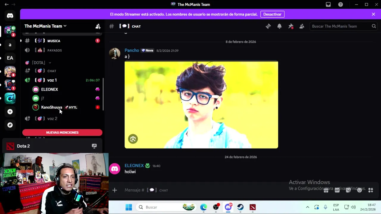Collapse the DOTA category

pyautogui.click(x=38, y=63)
